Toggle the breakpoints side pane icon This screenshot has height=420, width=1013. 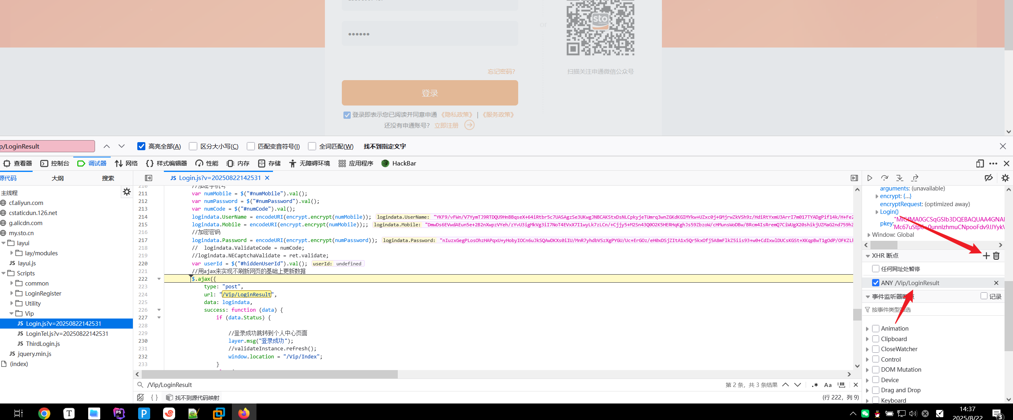(x=854, y=178)
